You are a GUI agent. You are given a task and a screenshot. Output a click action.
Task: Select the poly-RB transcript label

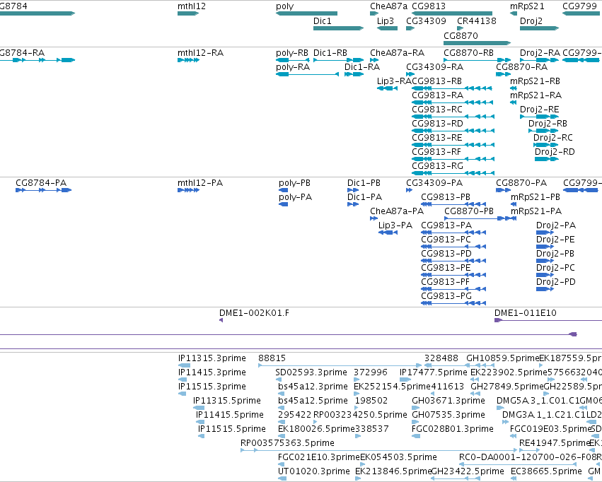point(291,53)
